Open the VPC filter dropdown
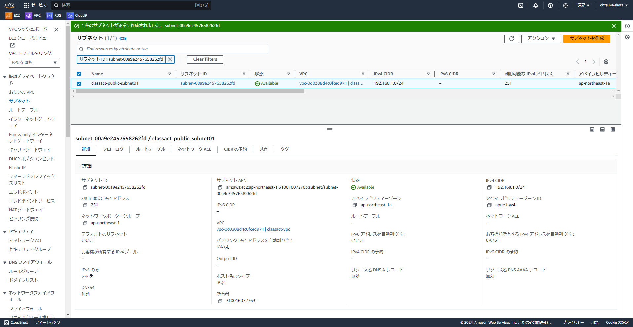 pos(34,63)
